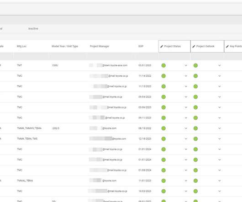Click the SOP date 03/01/2023

click(145, 65)
